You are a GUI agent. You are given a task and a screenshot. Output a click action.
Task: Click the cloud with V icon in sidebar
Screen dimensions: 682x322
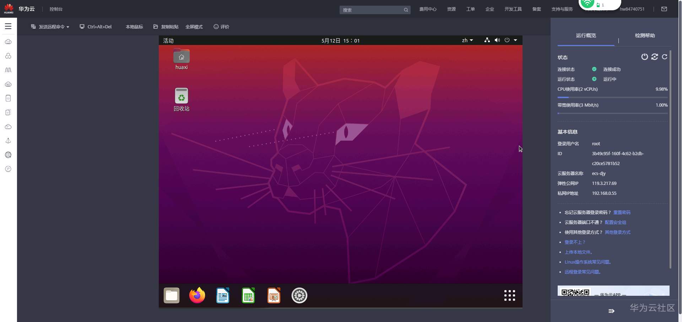(8, 127)
